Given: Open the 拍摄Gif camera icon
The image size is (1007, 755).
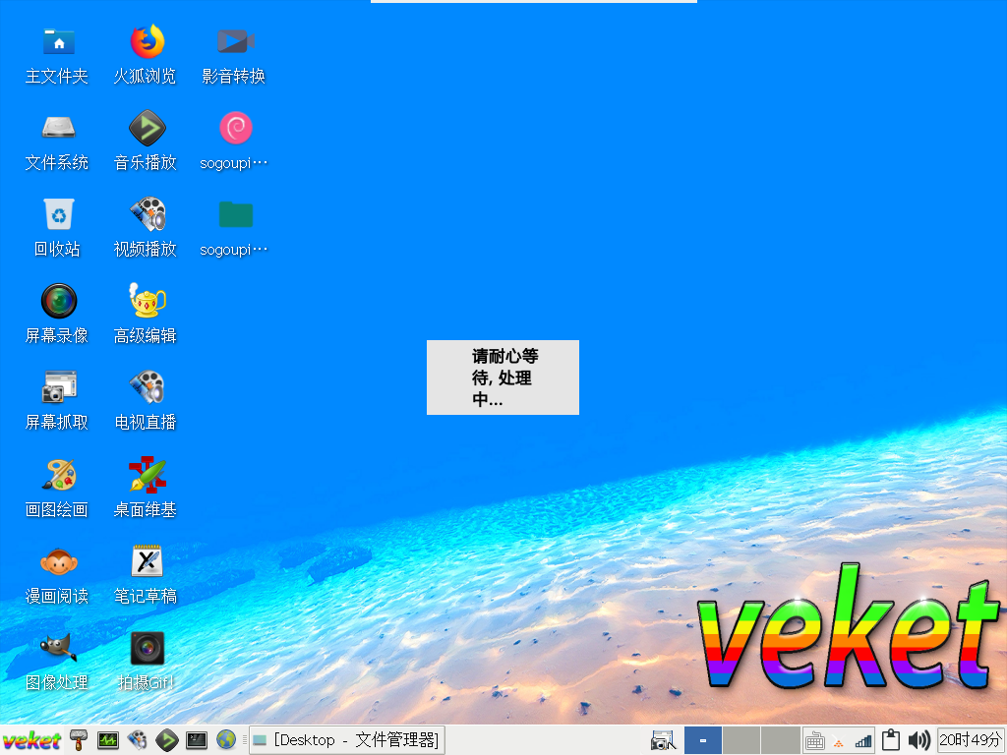Looking at the screenshot, I should coord(148,648).
